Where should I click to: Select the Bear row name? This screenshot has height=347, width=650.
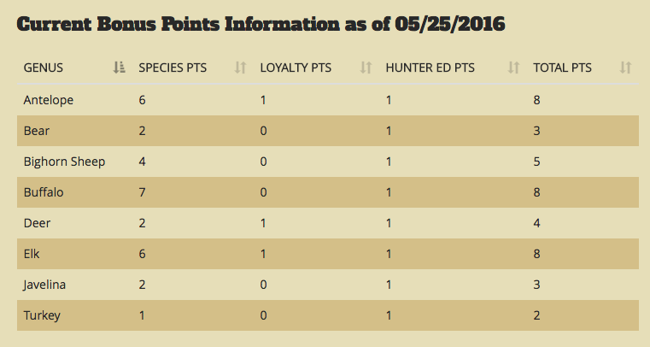tap(37, 131)
